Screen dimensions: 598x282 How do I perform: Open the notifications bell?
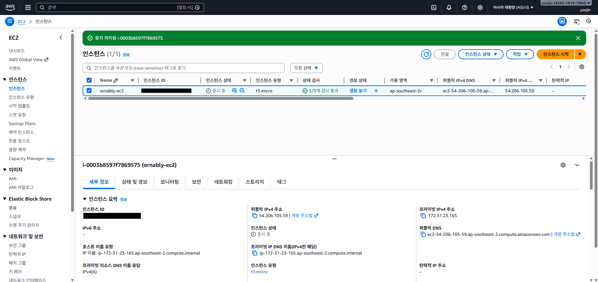click(x=449, y=7)
